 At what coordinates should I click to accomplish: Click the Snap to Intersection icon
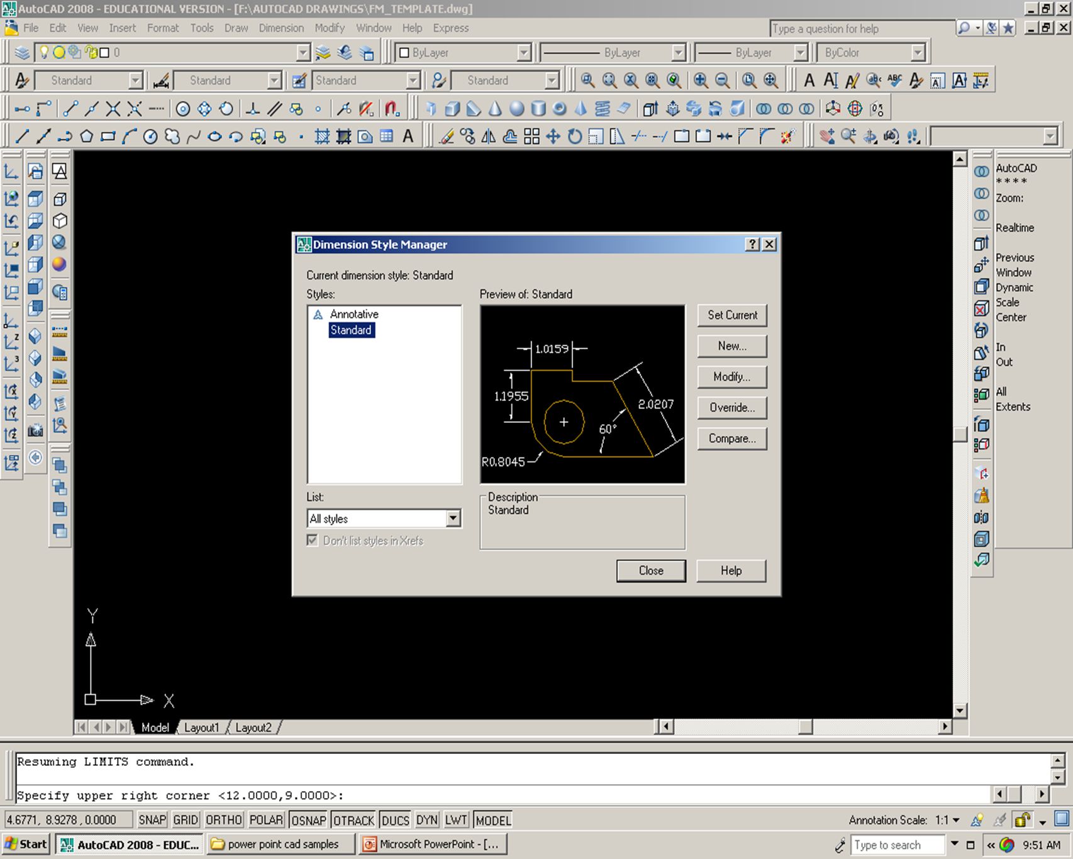[x=113, y=108]
